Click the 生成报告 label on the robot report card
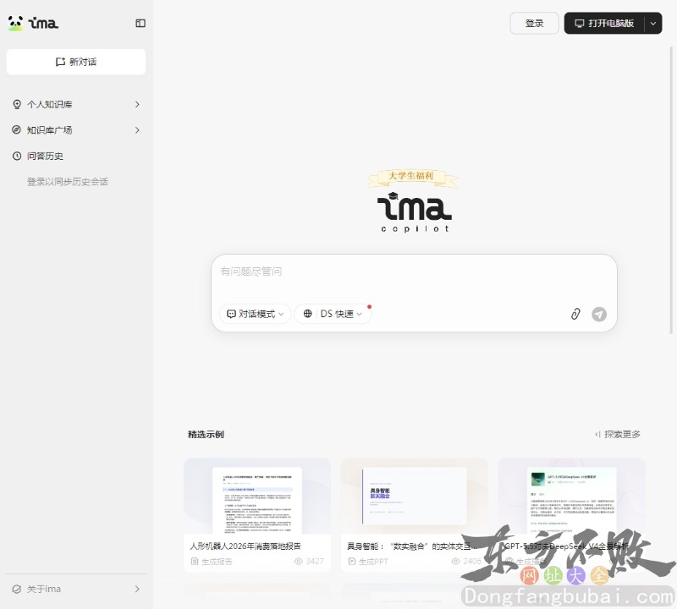The height and width of the screenshot is (609, 677). (x=217, y=562)
